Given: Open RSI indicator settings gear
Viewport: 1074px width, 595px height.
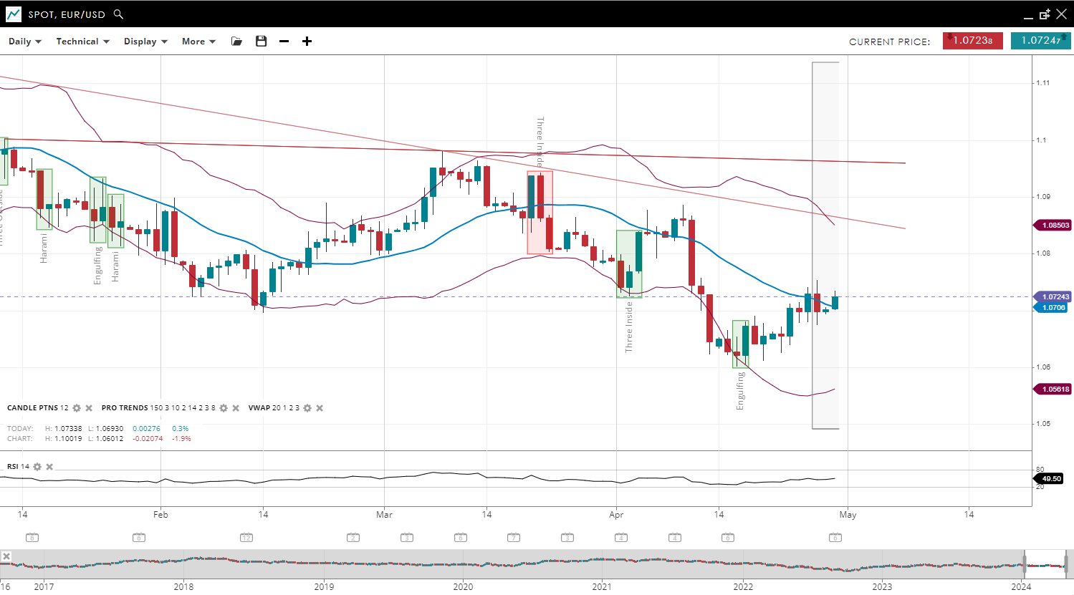Looking at the screenshot, I should pos(37,467).
